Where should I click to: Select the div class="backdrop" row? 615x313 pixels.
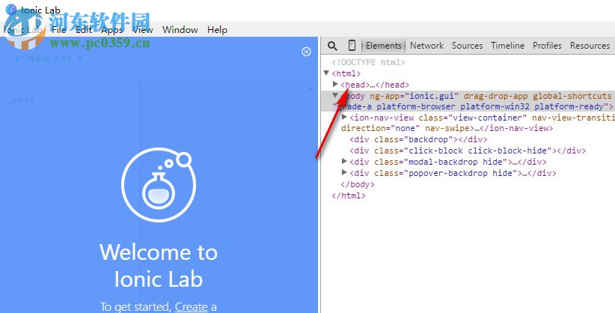[x=418, y=139]
